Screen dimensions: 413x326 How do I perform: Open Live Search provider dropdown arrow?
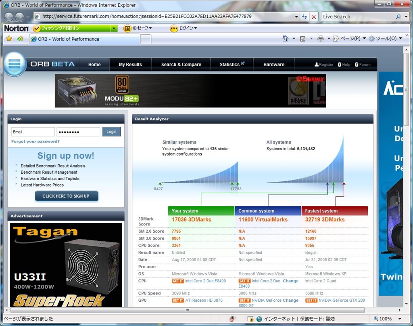(406, 17)
